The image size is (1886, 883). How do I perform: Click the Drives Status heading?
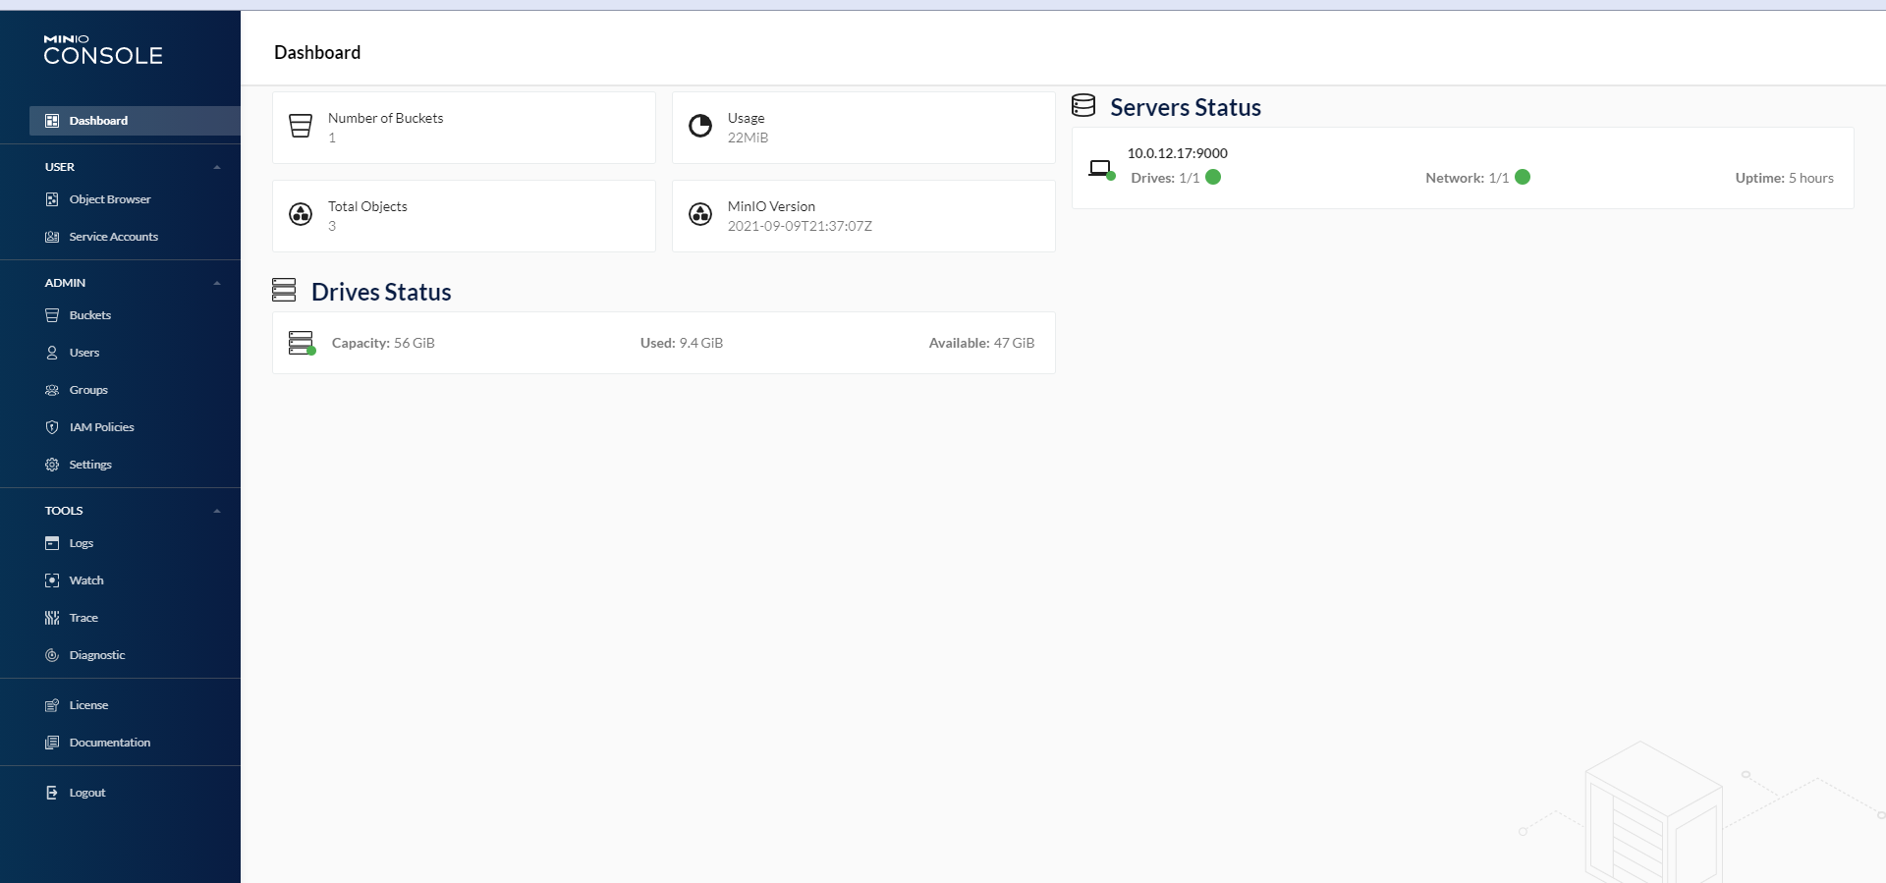click(x=381, y=292)
